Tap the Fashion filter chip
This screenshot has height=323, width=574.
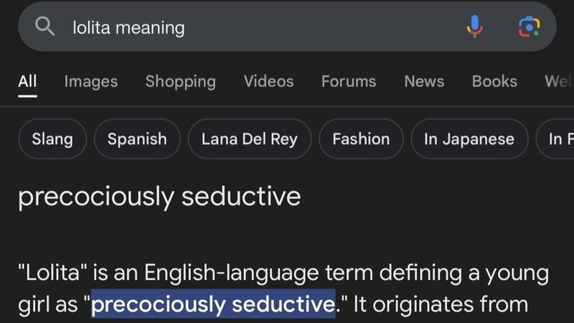[361, 139]
